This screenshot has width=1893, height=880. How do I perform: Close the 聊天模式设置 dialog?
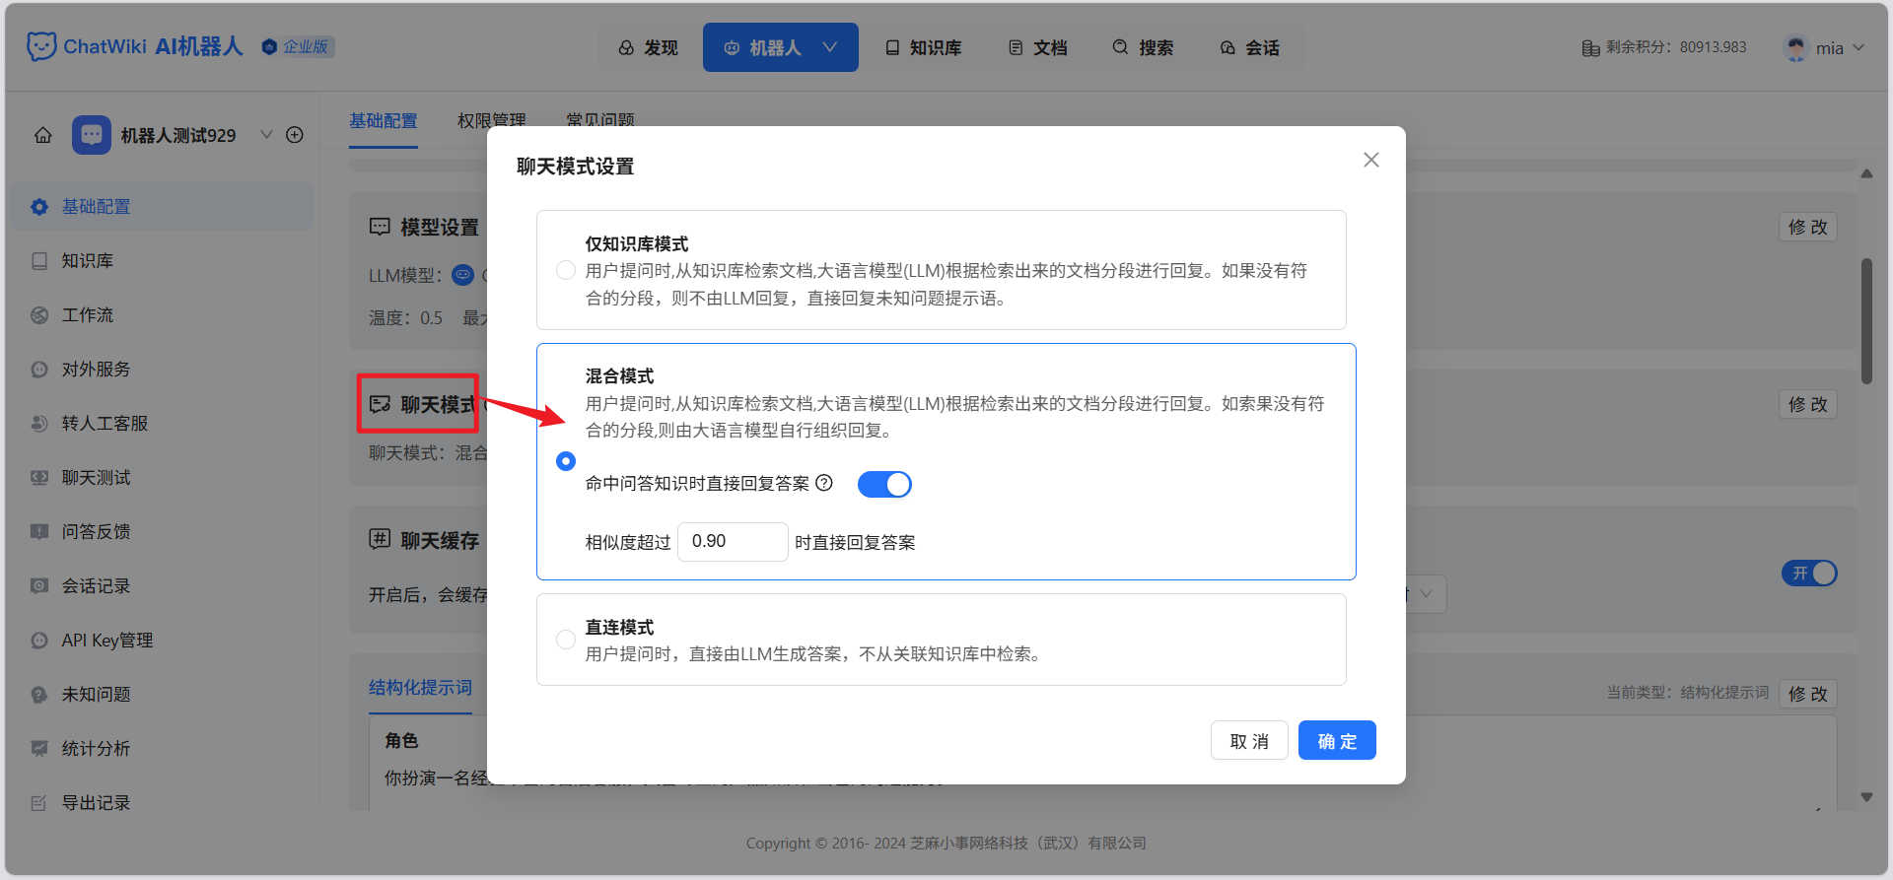click(1371, 160)
